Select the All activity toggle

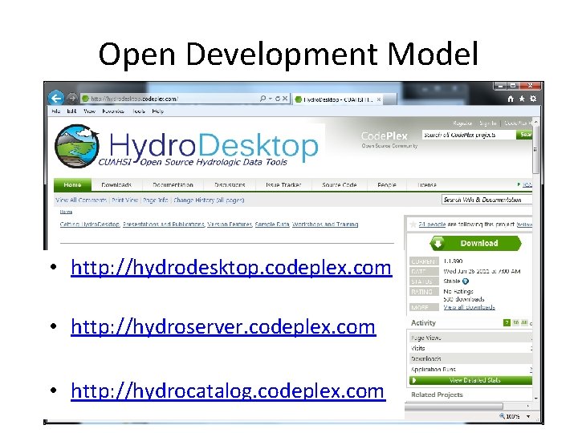524,322
